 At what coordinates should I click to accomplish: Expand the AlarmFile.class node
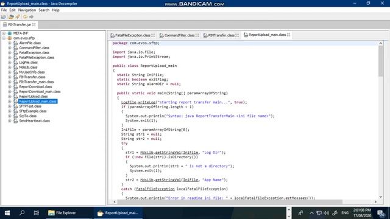coord(10,43)
